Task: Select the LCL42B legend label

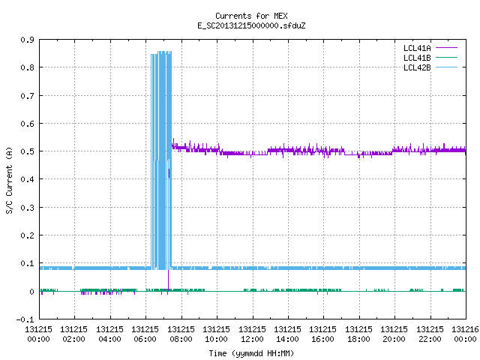Action: pyautogui.click(x=417, y=67)
